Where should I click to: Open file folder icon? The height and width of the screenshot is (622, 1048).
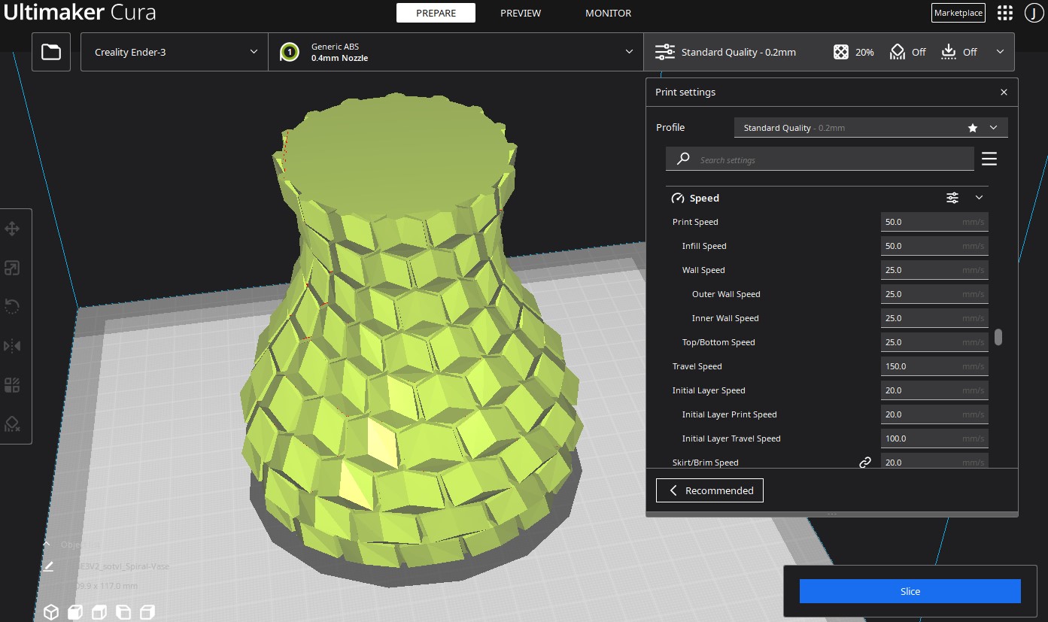click(x=51, y=52)
